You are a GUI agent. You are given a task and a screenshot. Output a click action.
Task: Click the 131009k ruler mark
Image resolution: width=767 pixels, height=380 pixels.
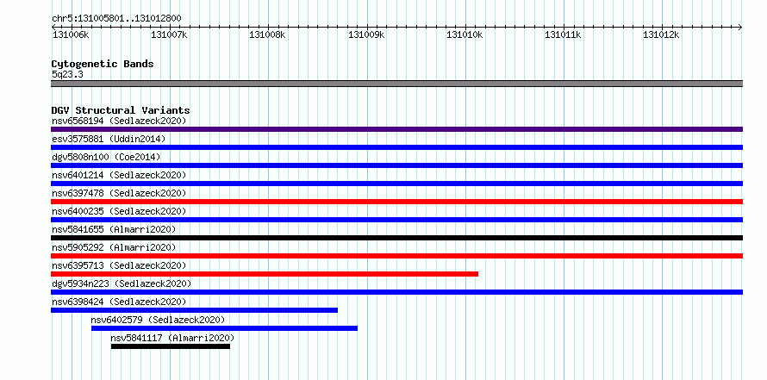tap(366, 34)
